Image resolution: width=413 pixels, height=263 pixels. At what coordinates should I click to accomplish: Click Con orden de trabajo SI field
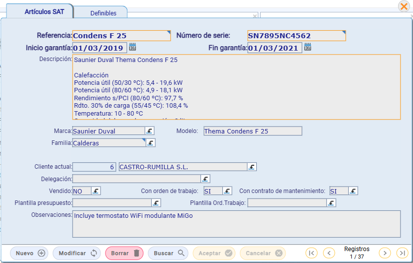[x=213, y=191]
